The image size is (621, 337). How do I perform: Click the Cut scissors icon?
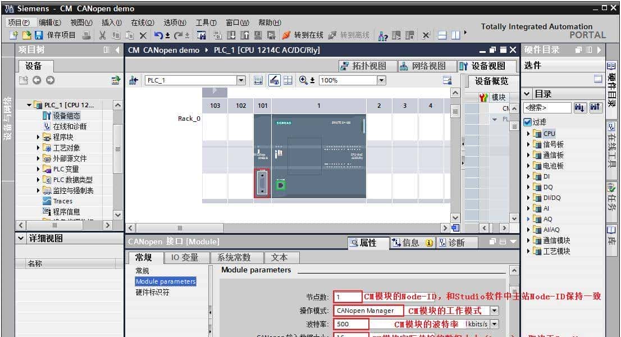pos(103,35)
